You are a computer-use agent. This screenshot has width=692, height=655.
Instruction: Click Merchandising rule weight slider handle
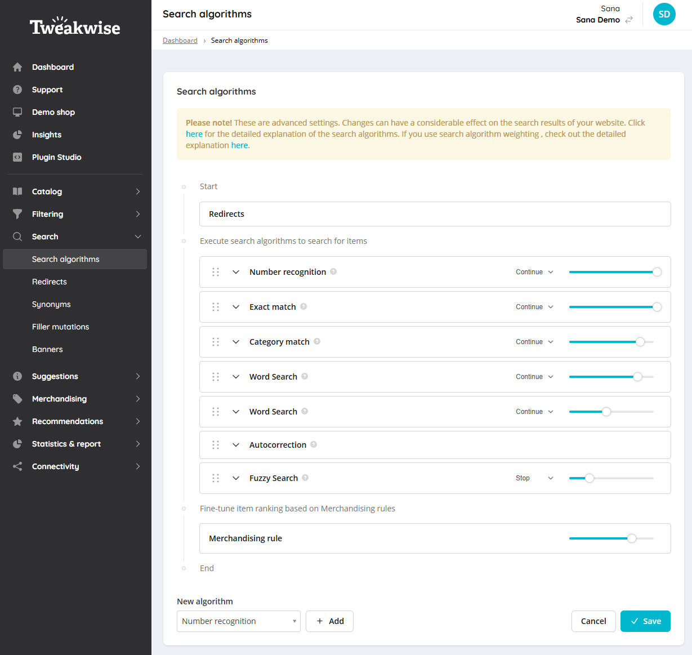click(632, 538)
